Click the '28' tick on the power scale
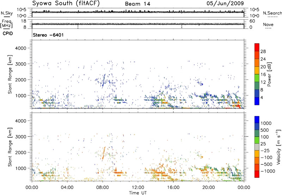The height and width of the screenshot is (195, 282). point(263,51)
